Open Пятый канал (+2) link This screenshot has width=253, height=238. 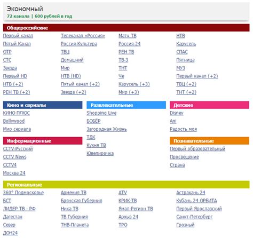tap(80, 84)
